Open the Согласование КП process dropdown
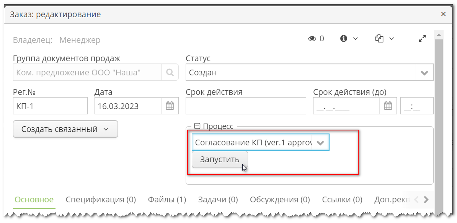Viewport: 457px width, 223px height. 320,142
